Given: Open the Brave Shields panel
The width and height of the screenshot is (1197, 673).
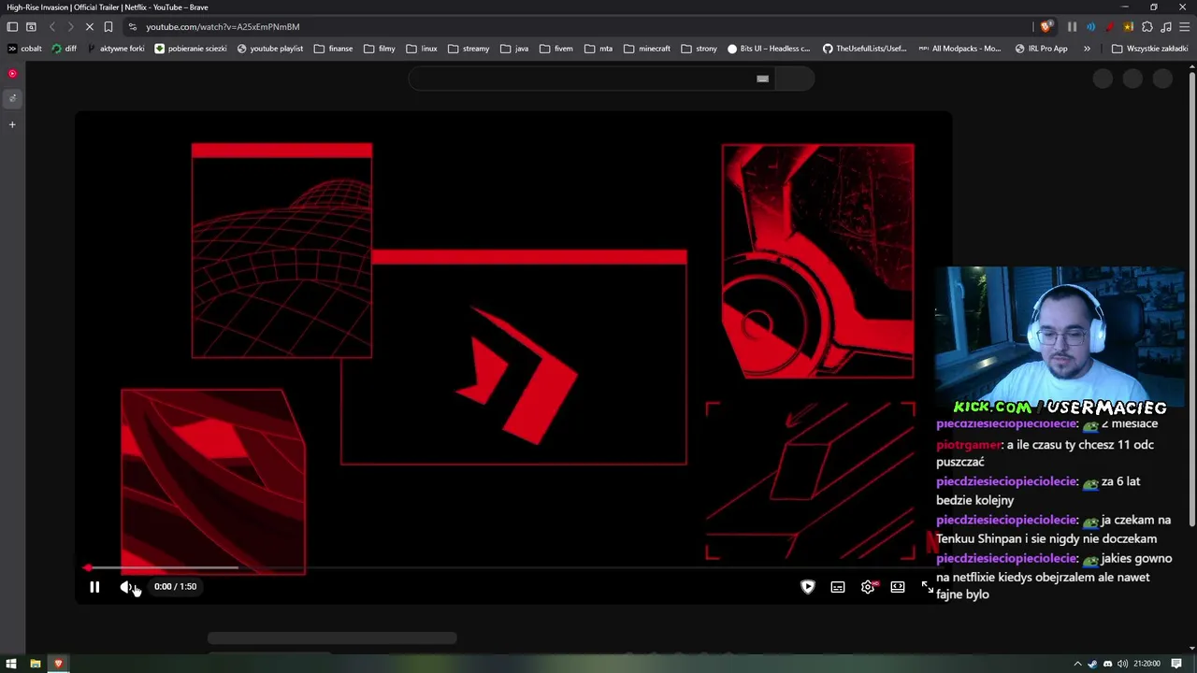Looking at the screenshot, I should (1046, 27).
